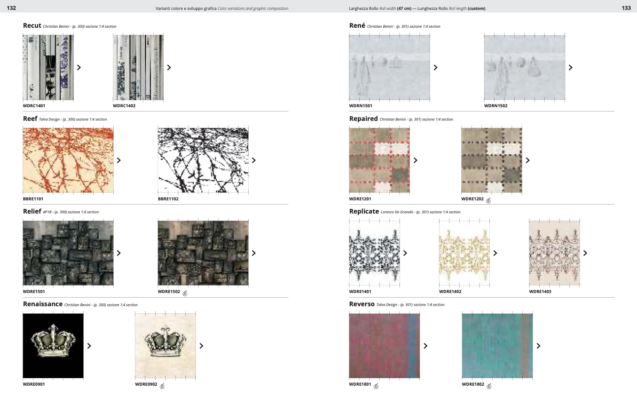The width and height of the screenshot is (637, 413).
Task: Click the Replicate section heading
Action: coord(364,212)
